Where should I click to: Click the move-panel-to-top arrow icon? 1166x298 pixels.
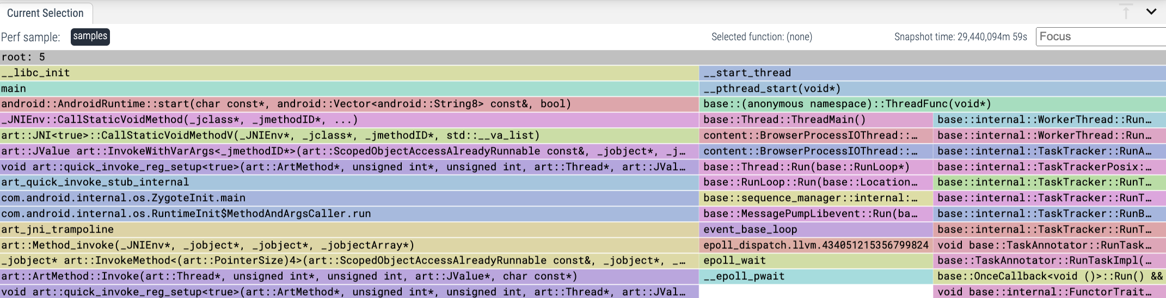click(1126, 11)
